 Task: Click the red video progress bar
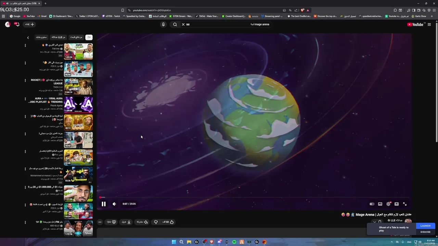click(x=254, y=197)
